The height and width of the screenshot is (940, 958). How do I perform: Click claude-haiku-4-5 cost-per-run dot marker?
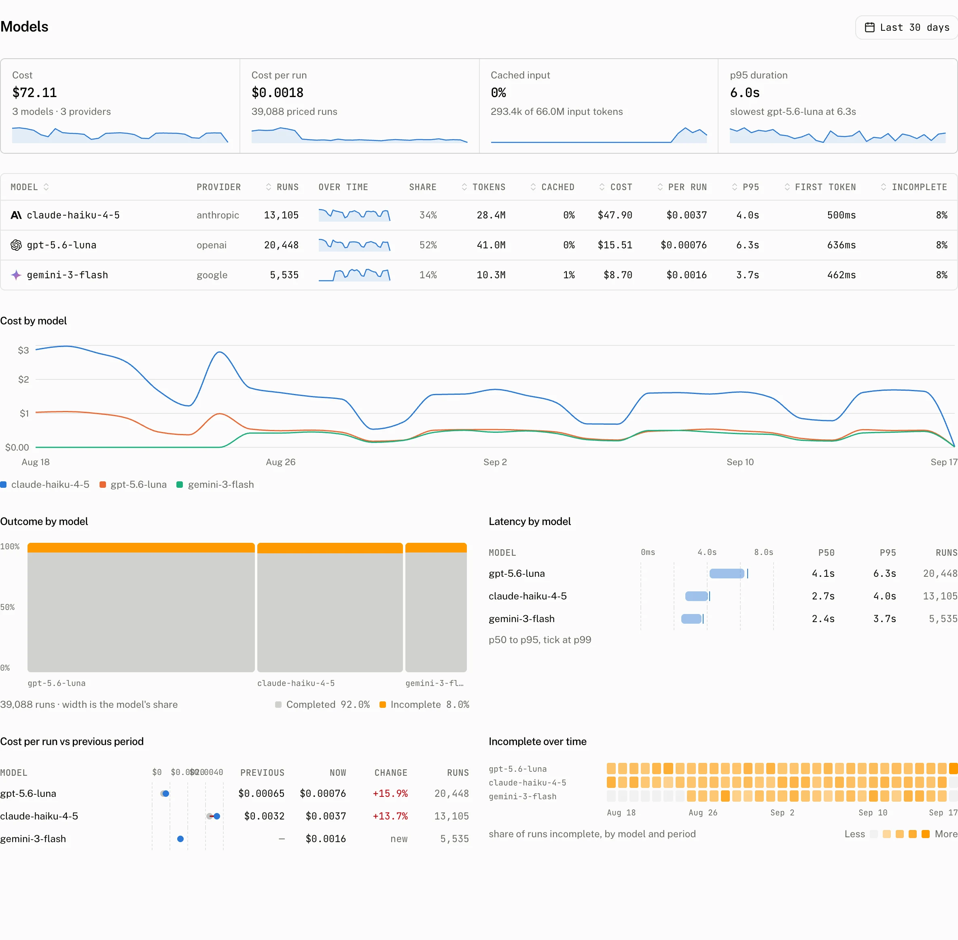217,816
